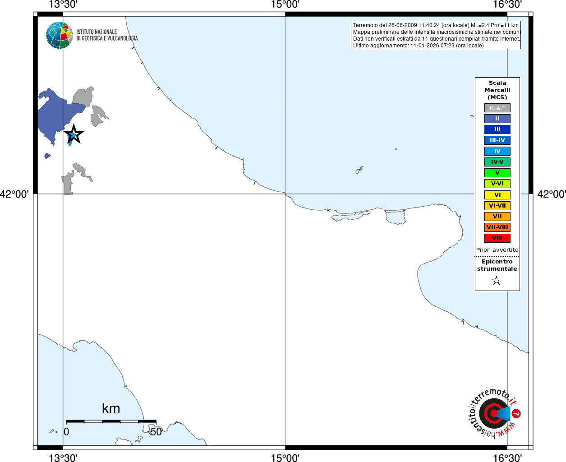Click 'Terremoto del 26-06-2009' header line
Viewport: 566px width, 462px height.
click(x=436, y=25)
